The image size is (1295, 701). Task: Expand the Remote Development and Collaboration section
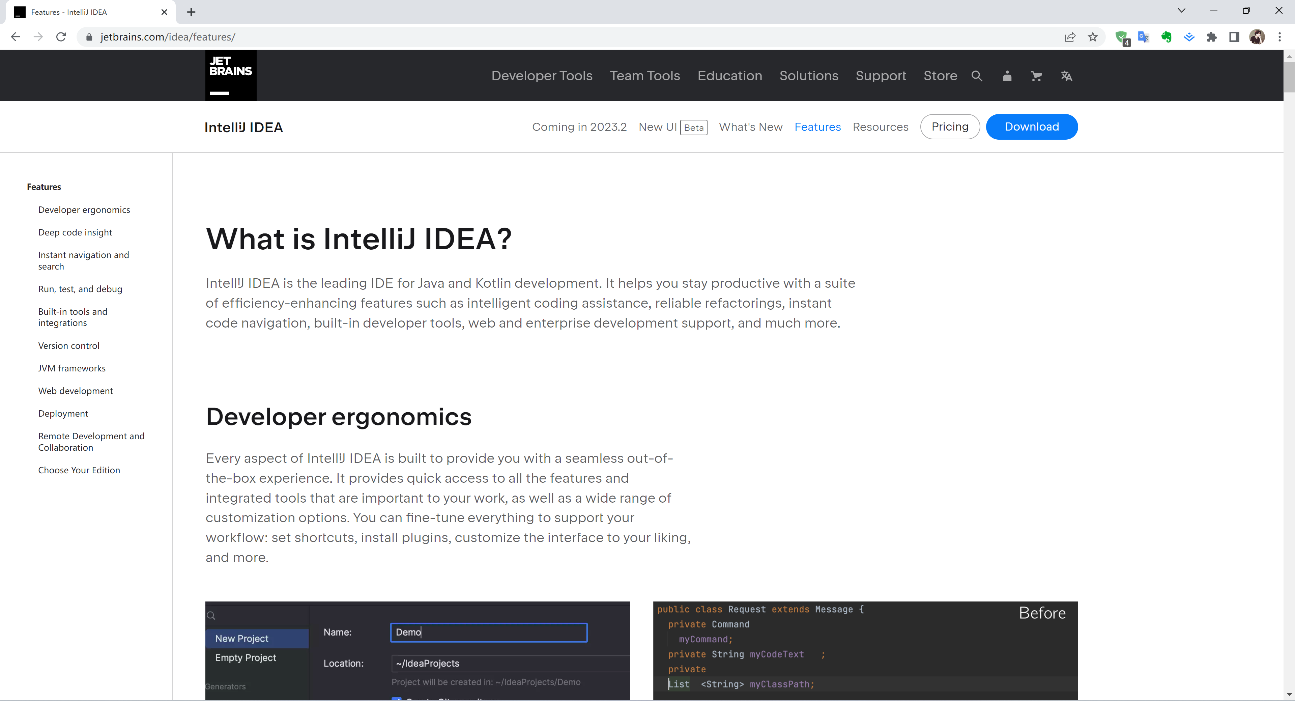coord(91,441)
